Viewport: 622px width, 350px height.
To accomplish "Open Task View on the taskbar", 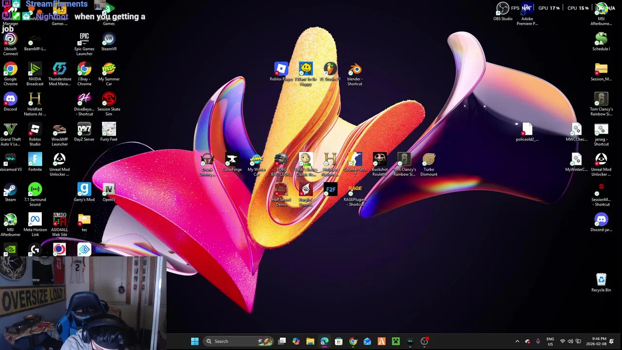I will point(282,341).
